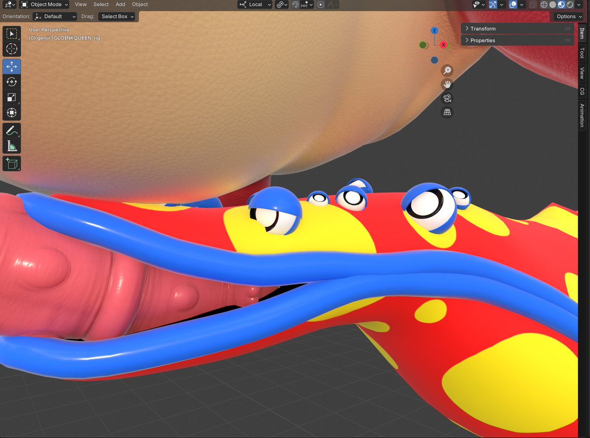Image resolution: width=590 pixels, height=438 pixels.
Task: Open overlay settings dropdown arrow
Action: tap(522, 4)
